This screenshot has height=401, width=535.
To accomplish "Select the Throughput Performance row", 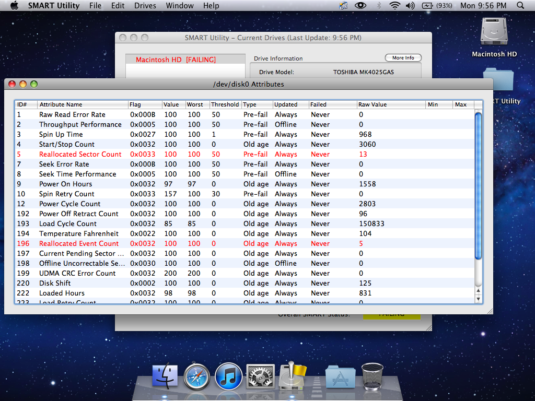I will tap(245, 124).
